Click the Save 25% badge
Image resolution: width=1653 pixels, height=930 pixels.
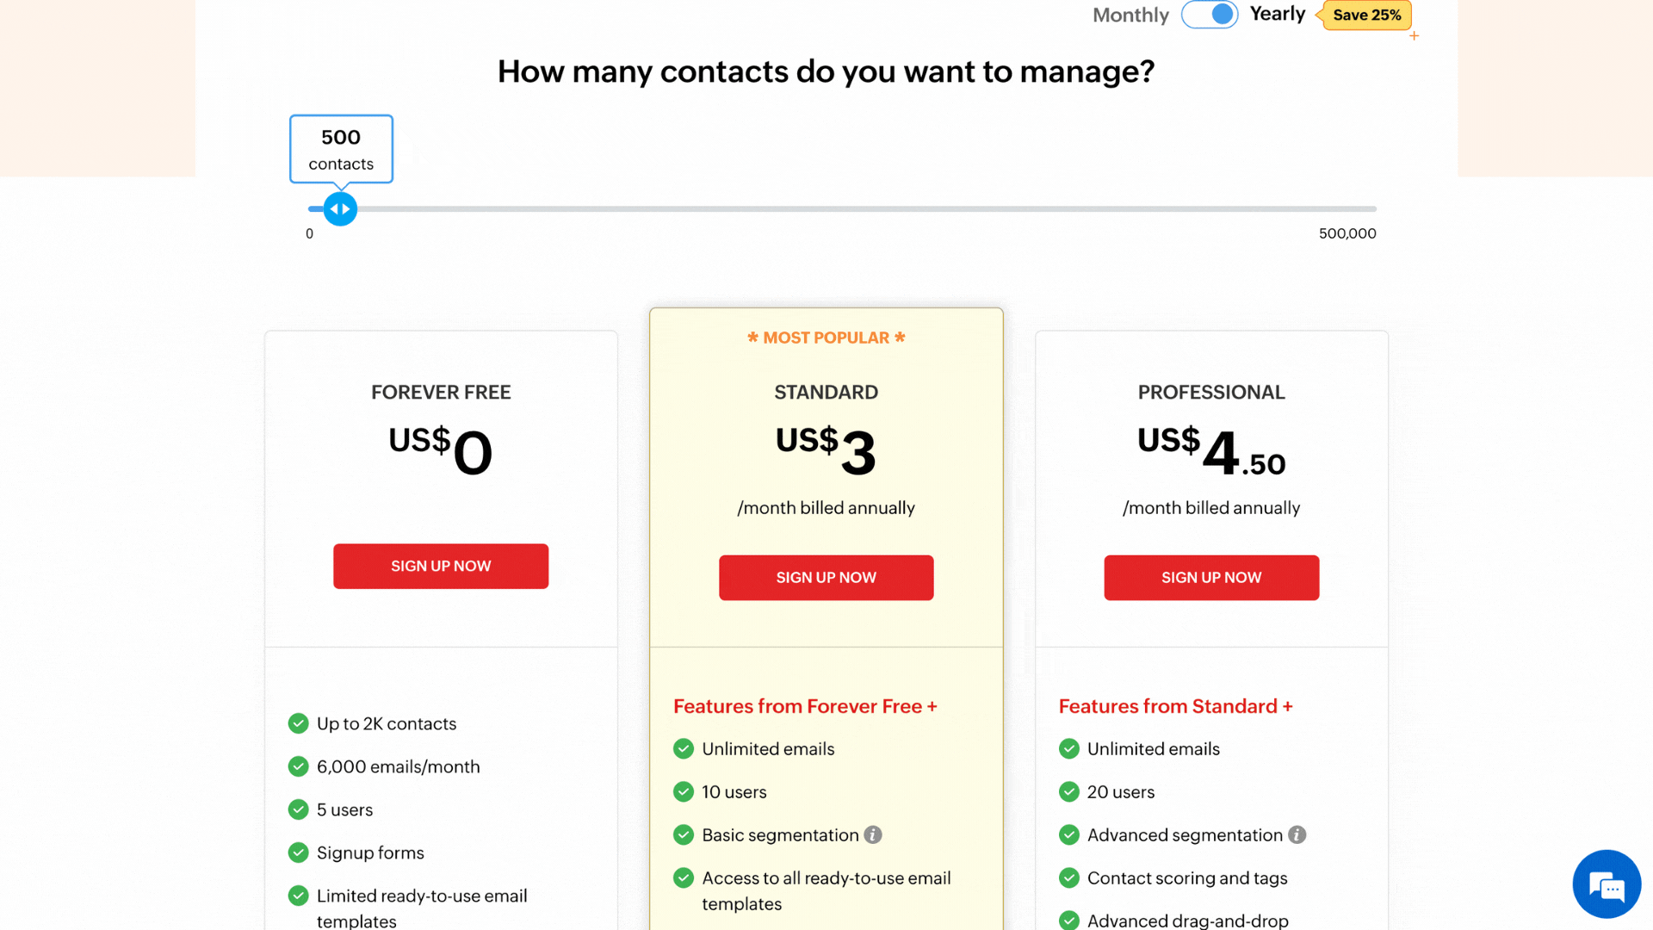point(1366,15)
